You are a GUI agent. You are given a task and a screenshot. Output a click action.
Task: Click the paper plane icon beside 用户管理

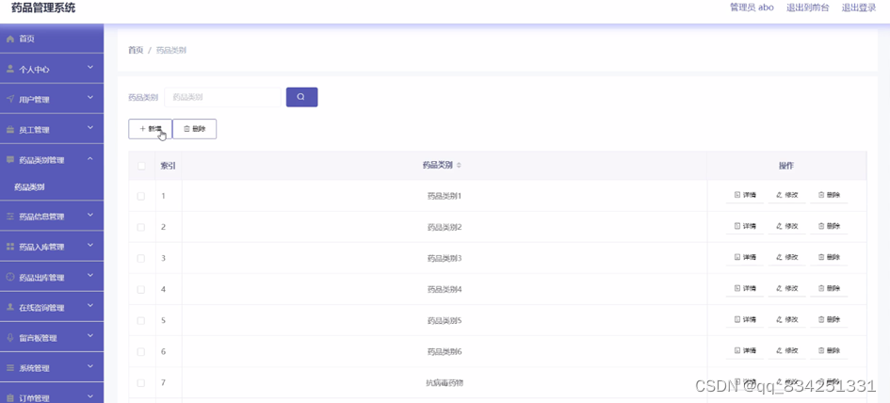[x=9, y=99]
